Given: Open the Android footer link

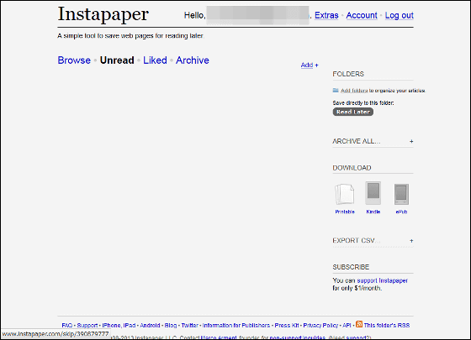Looking at the screenshot, I should click(x=150, y=326).
